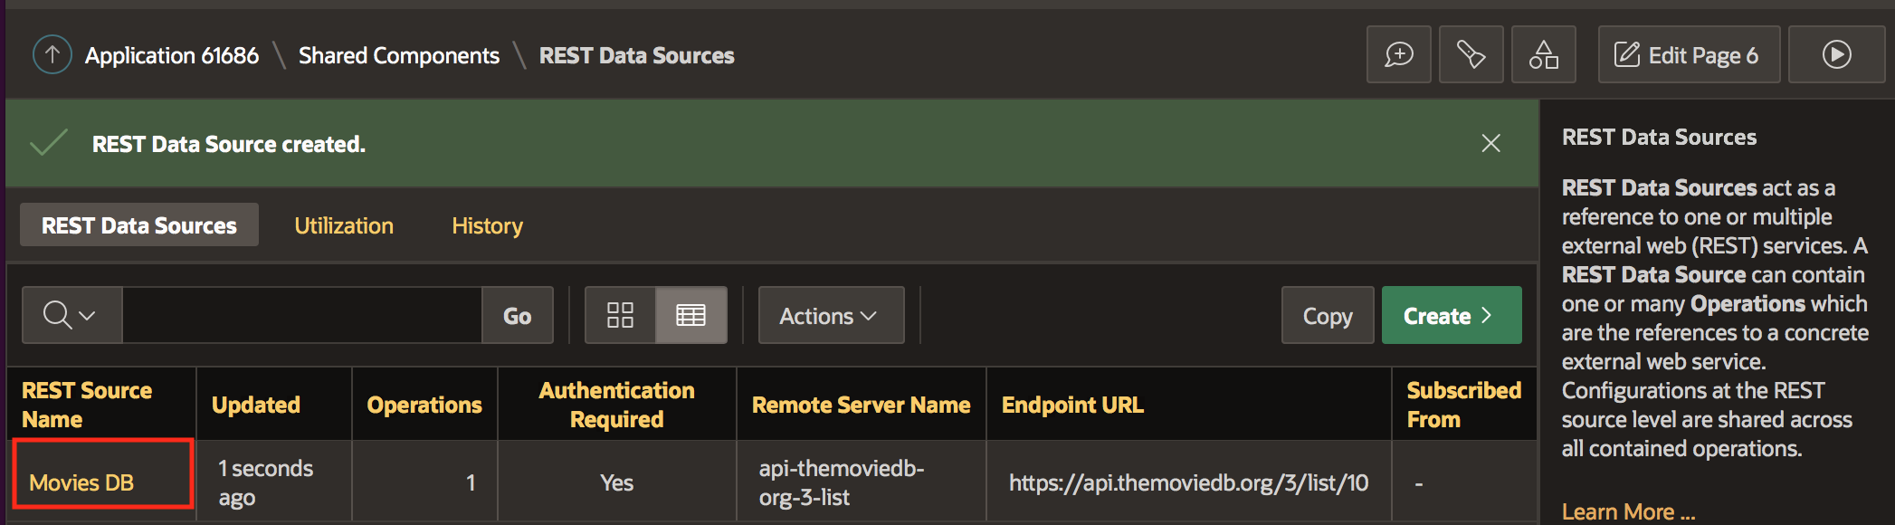Open the search column selector dropdown
The width and height of the screenshot is (1895, 525).
pos(71,315)
